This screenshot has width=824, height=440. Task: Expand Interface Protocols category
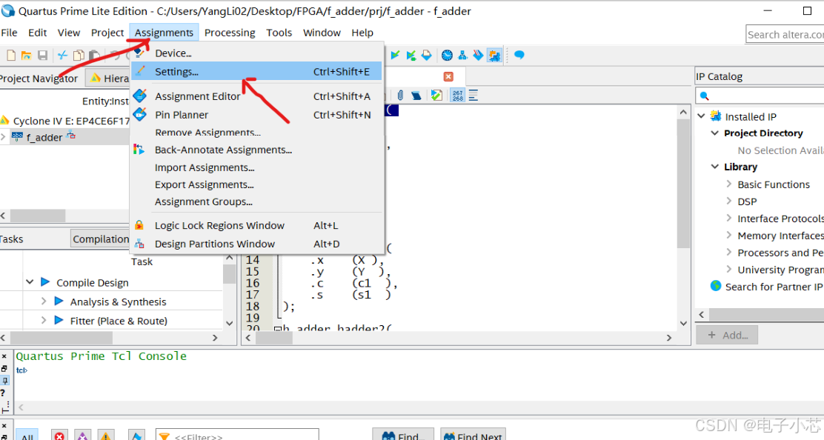[x=728, y=217]
